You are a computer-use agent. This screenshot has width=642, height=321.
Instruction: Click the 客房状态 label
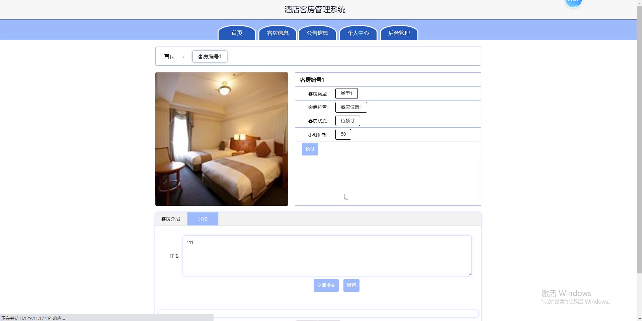tap(318, 121)
